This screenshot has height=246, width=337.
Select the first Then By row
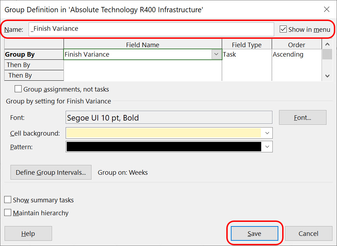pyautogui.click(x=34, y=65)
